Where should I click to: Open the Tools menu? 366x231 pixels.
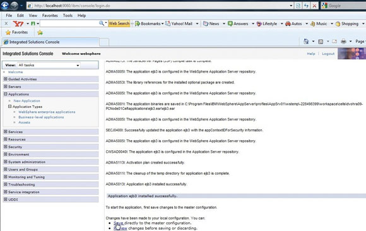pyautogui.click(x=68, y=15)
